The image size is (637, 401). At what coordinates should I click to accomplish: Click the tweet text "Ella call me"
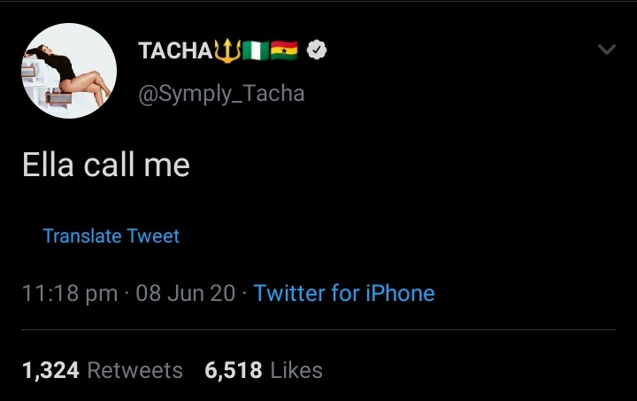[106, 166]
